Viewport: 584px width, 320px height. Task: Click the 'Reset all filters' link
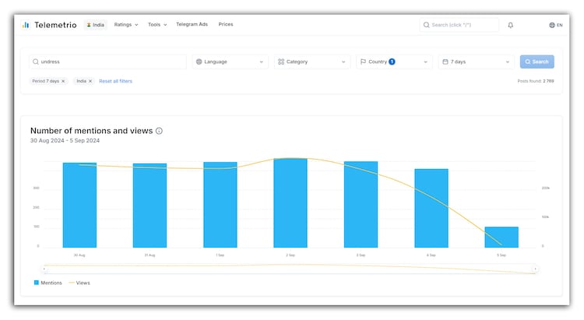point(115,81)
